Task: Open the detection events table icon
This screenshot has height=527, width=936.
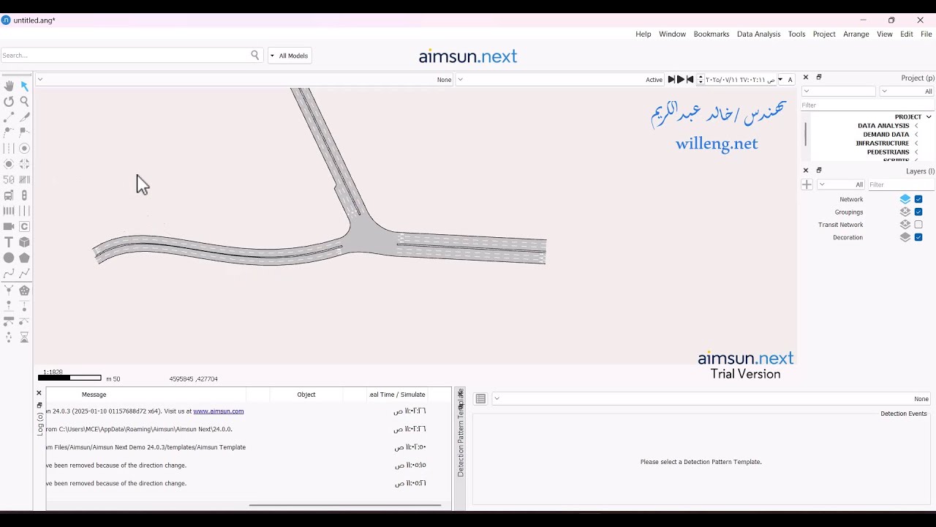Action: [480, 399]
